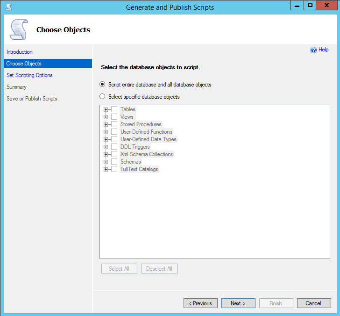
Task: Click the Select All button
Action: (119, 269)
